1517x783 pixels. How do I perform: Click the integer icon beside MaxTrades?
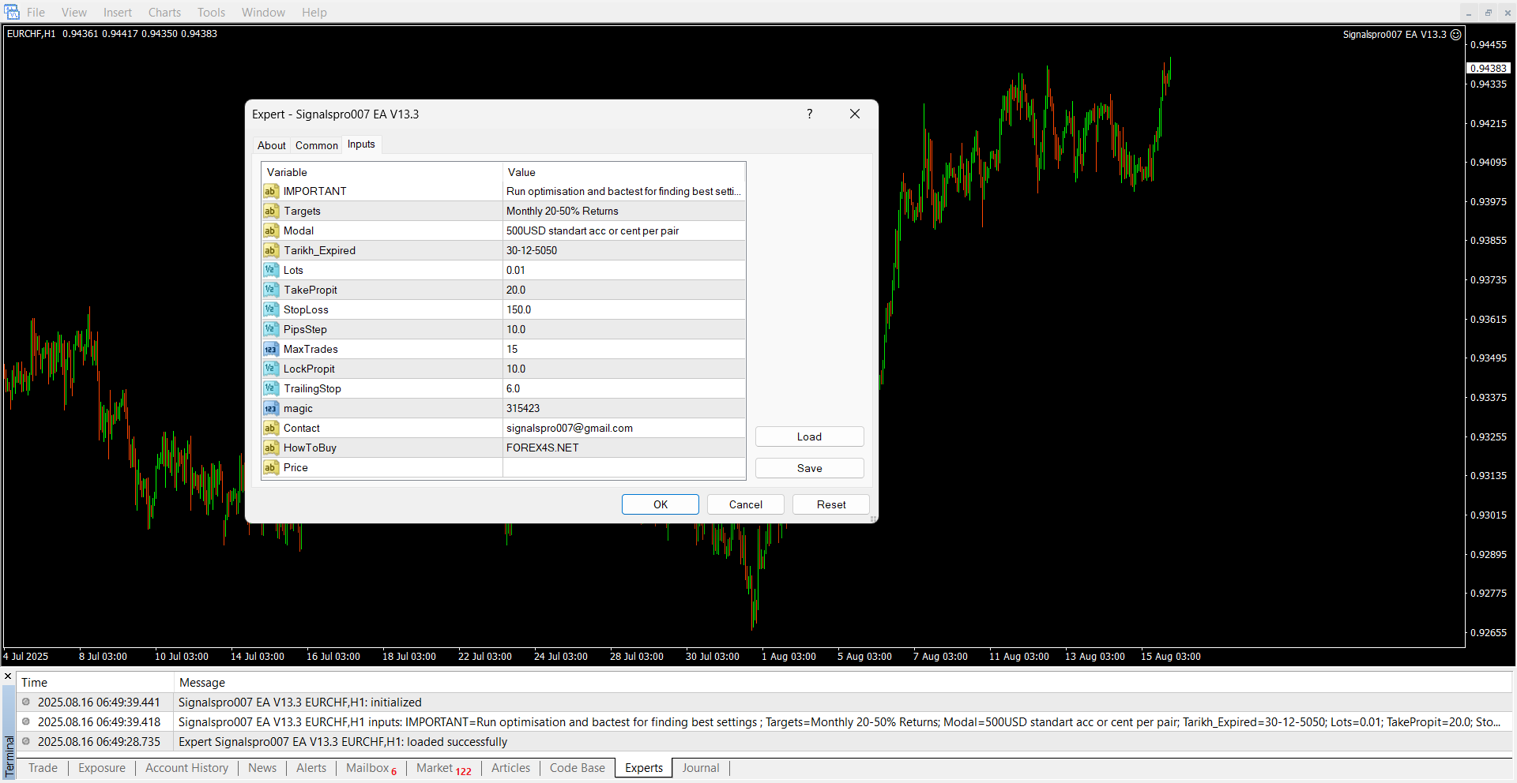pyautogui.click(x=271, y=349)
